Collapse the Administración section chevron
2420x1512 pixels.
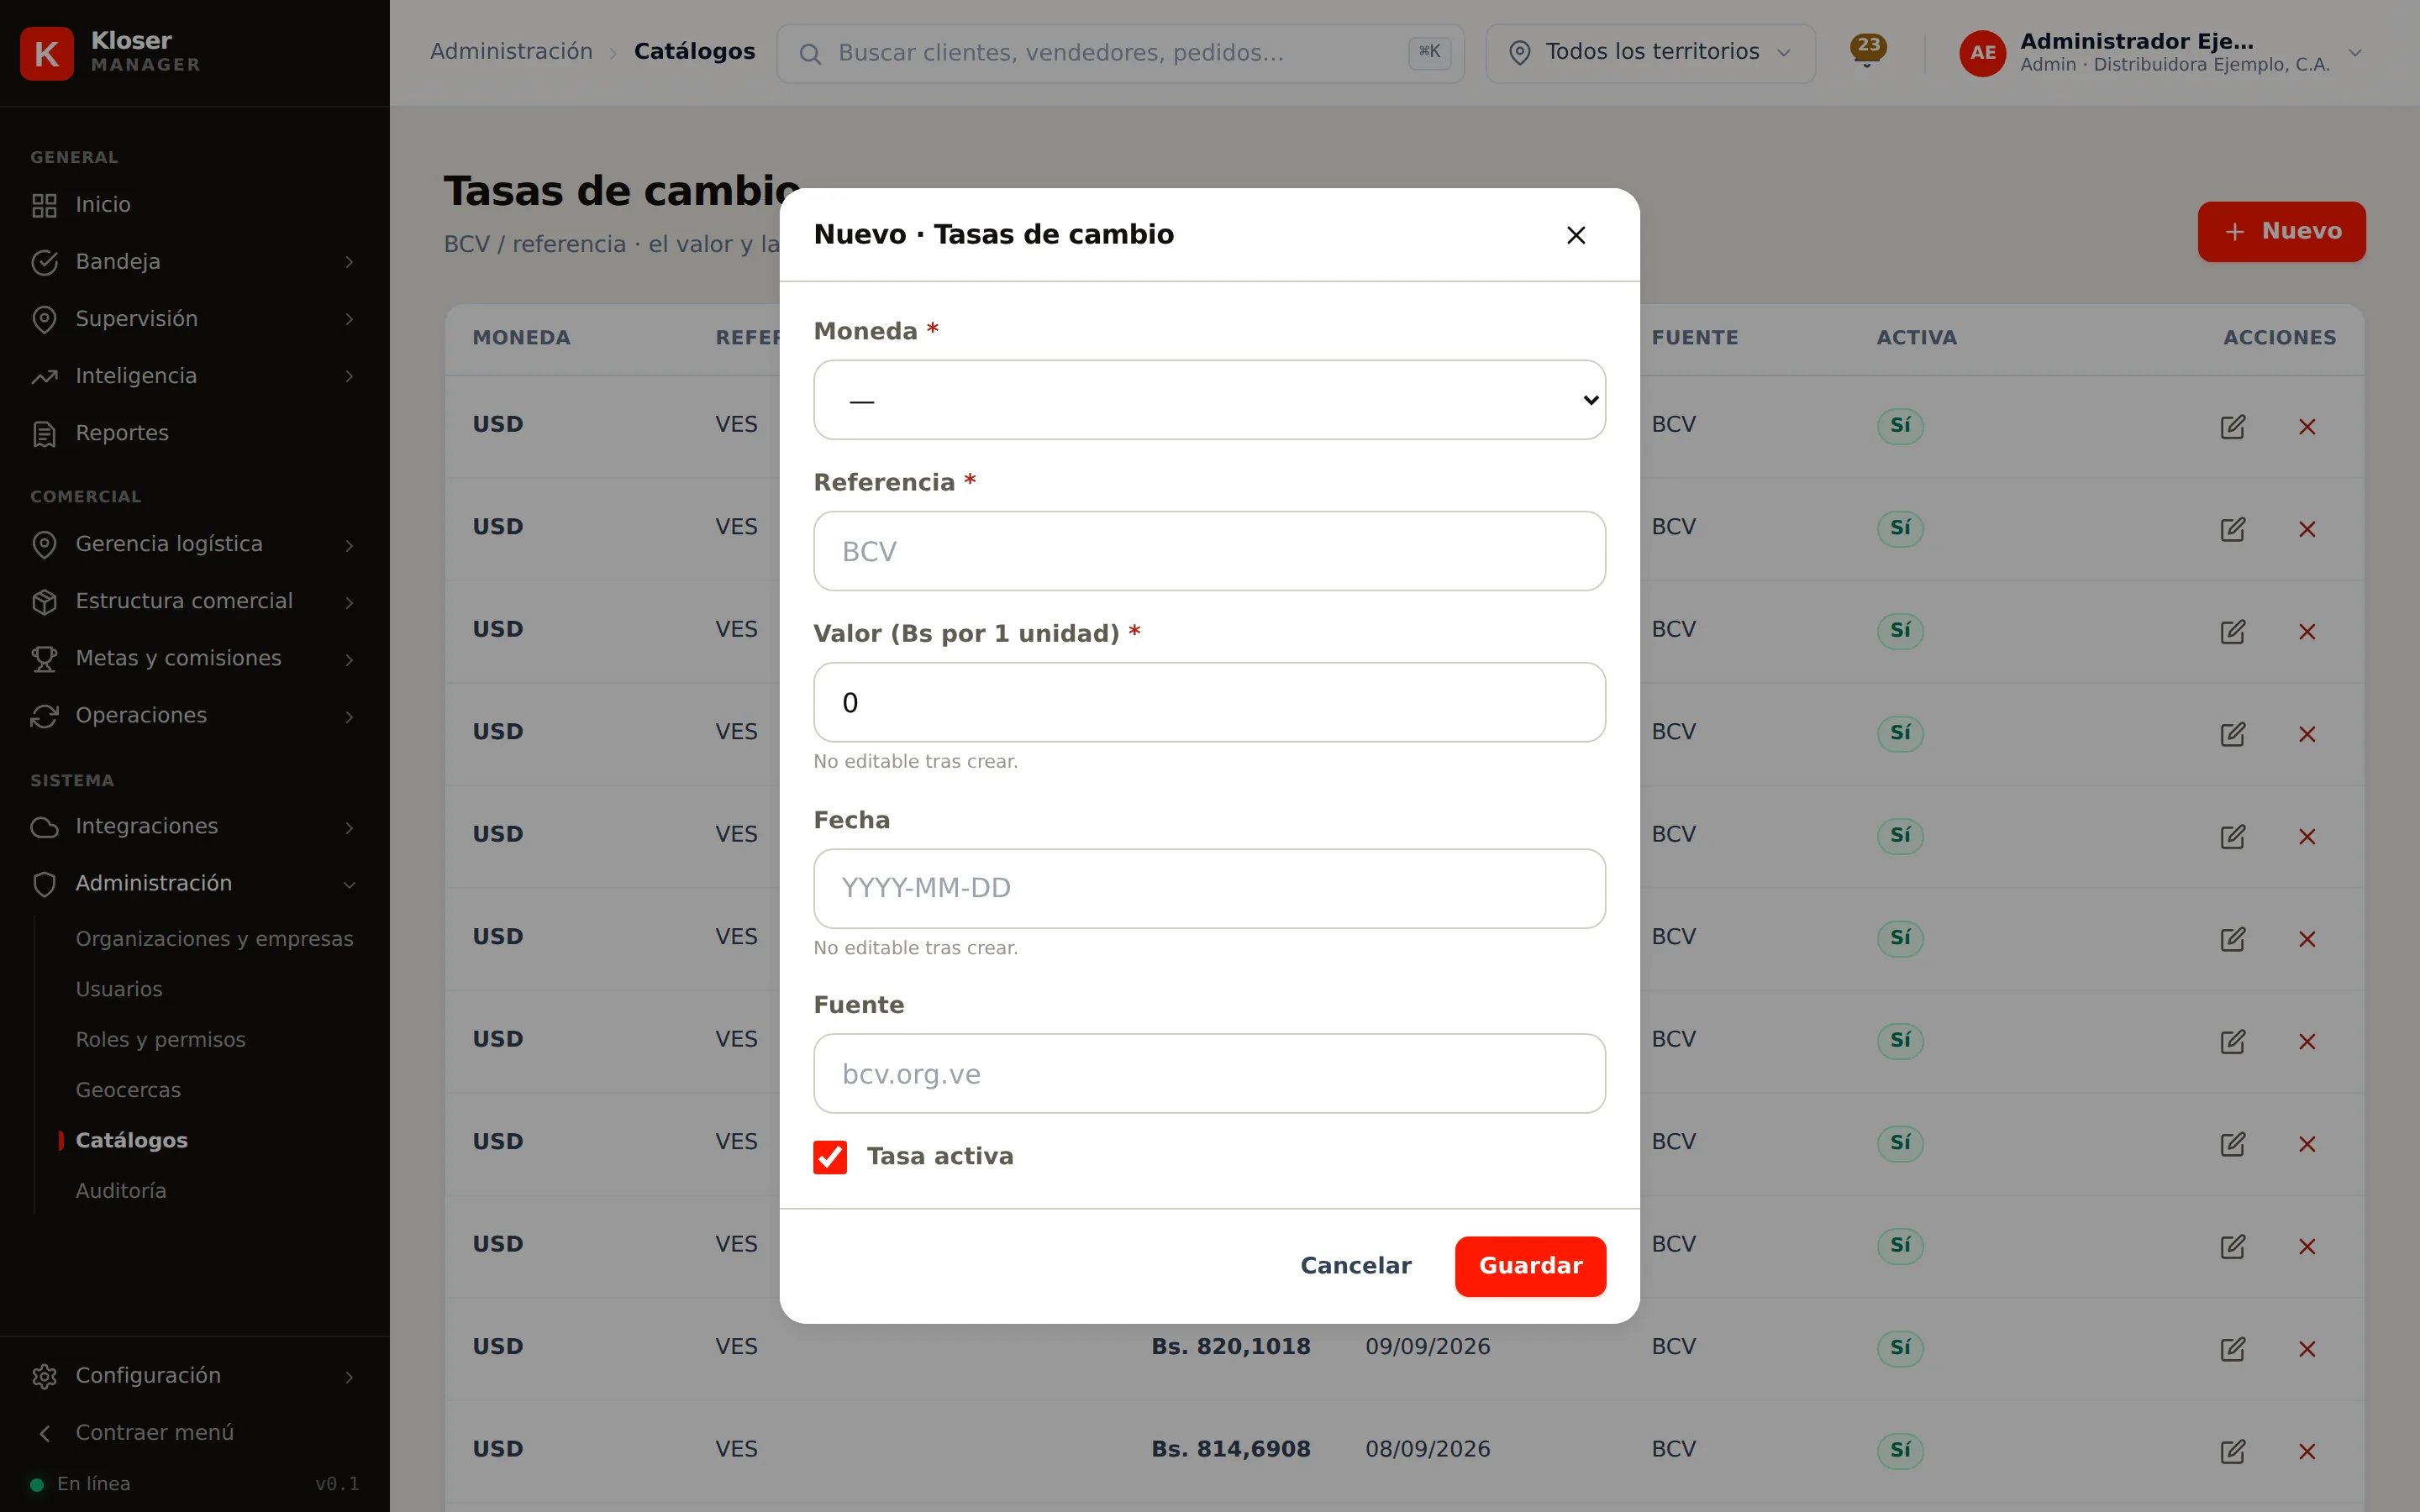pyautogui.click(x=349, y=884)
